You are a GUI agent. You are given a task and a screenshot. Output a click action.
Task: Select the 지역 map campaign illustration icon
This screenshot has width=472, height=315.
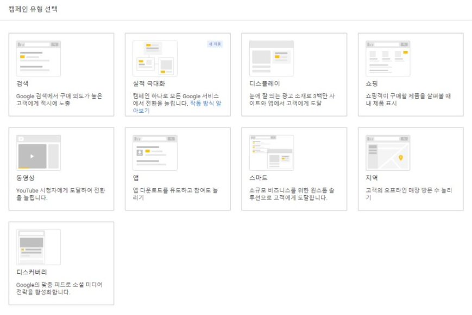click(x=388, y=153)
